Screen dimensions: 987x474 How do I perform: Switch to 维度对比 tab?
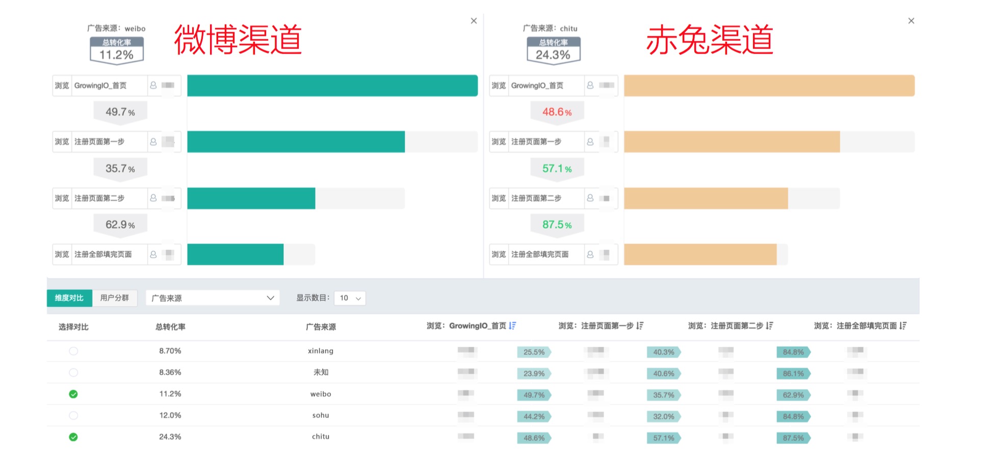[69, 298]
